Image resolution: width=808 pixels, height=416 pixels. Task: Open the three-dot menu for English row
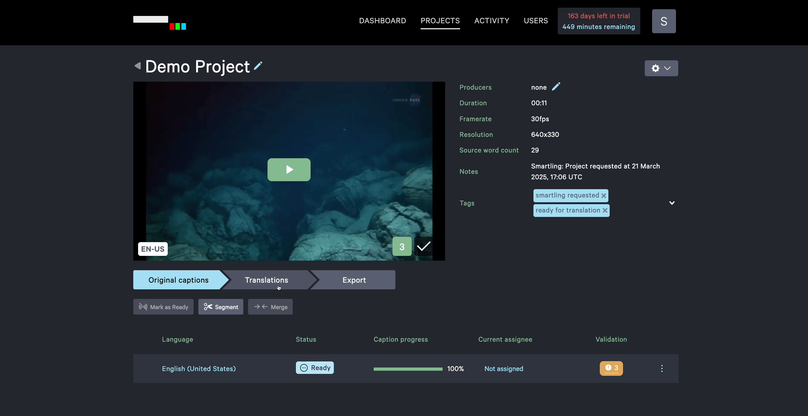662,368
